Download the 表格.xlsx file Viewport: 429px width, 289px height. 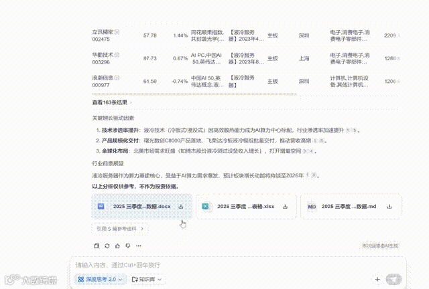[x=285, y=207]
